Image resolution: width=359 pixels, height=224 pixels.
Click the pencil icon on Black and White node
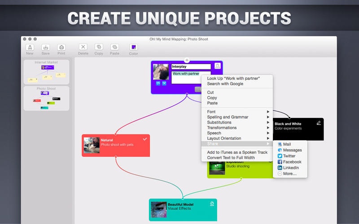click(319, 123)
